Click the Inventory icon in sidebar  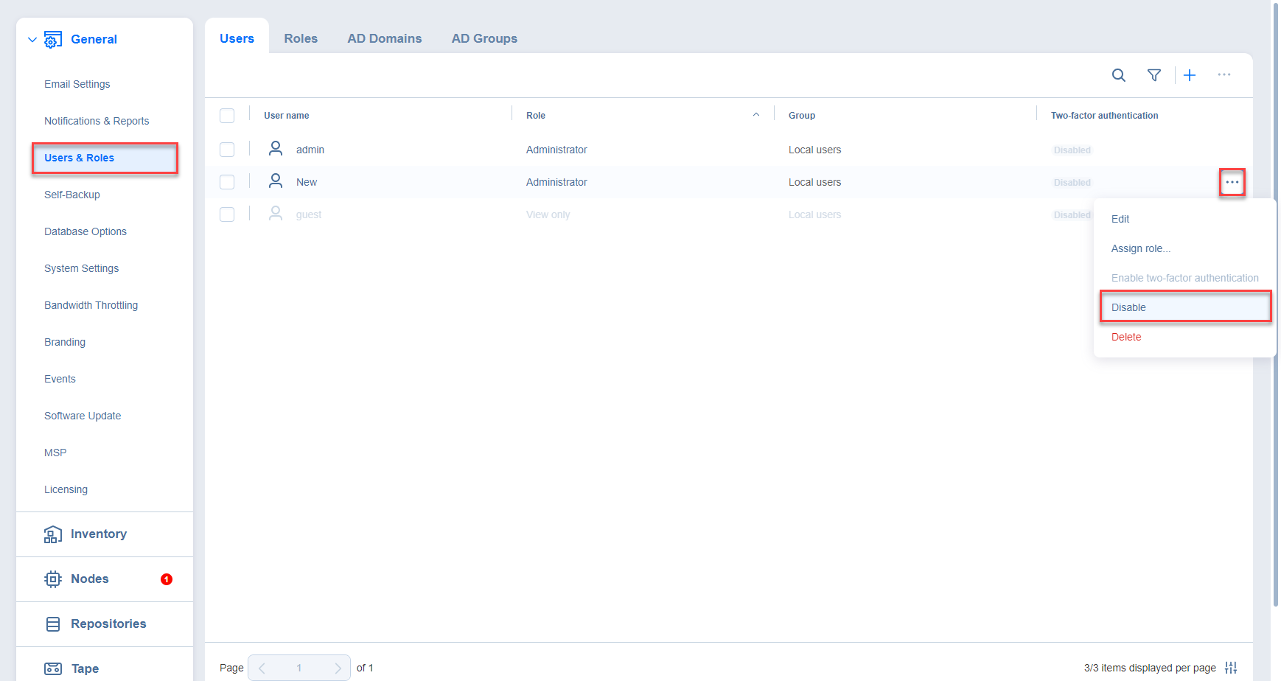(x=52, y=534)
